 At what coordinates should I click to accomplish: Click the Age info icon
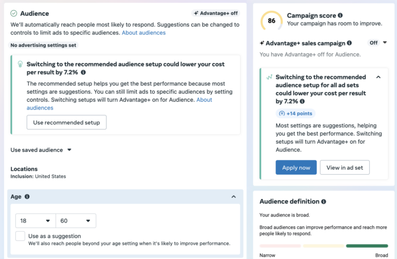27,197
